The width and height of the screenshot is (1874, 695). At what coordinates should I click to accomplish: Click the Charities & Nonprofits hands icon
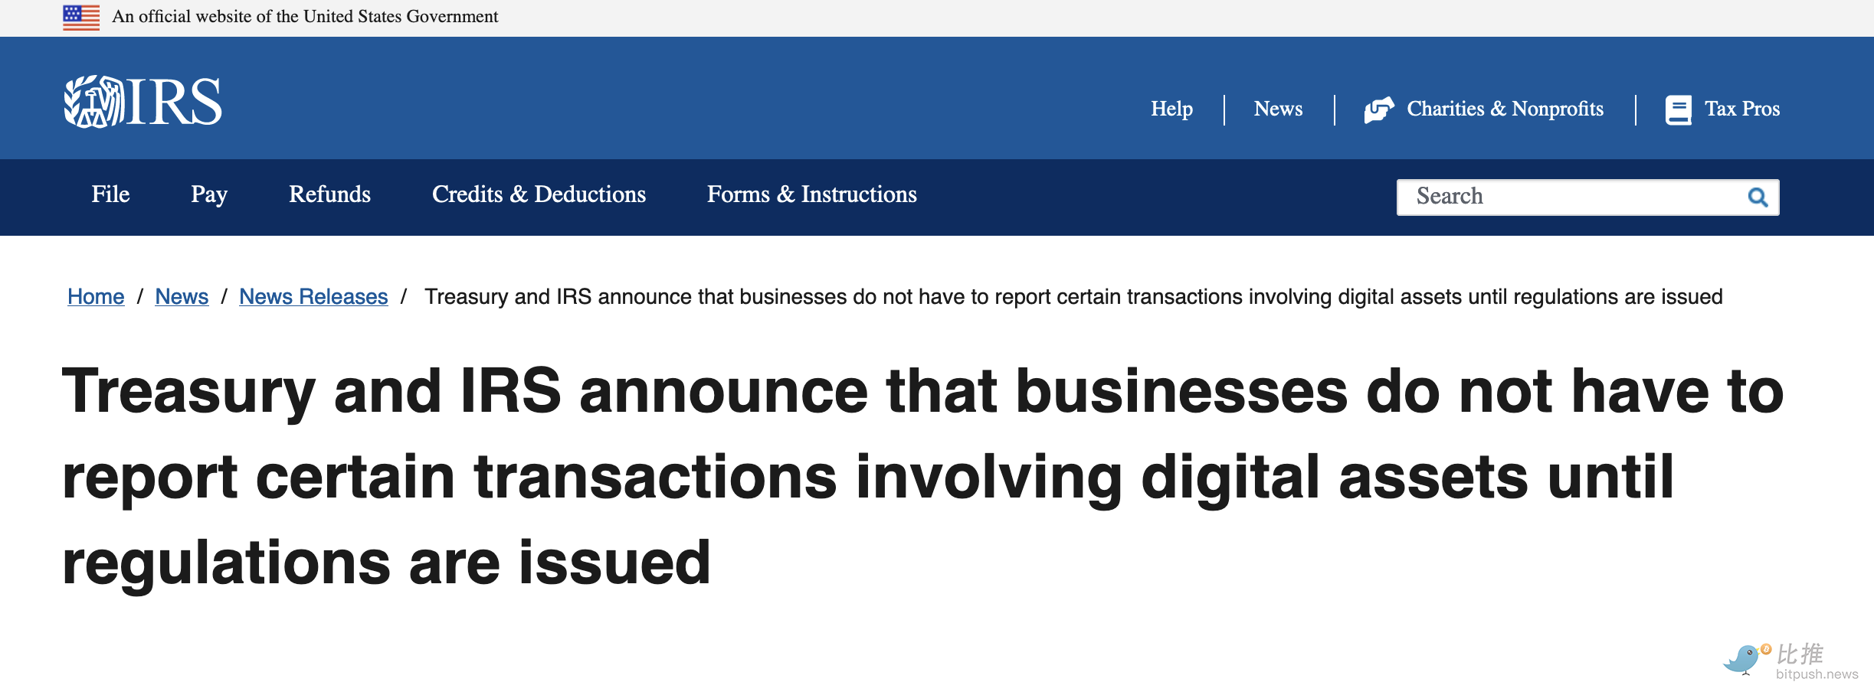click(1379, 109)
